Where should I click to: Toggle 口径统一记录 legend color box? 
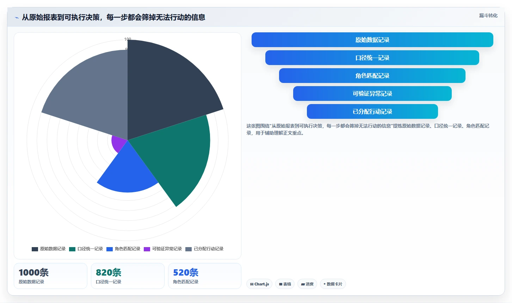(72, 249)
